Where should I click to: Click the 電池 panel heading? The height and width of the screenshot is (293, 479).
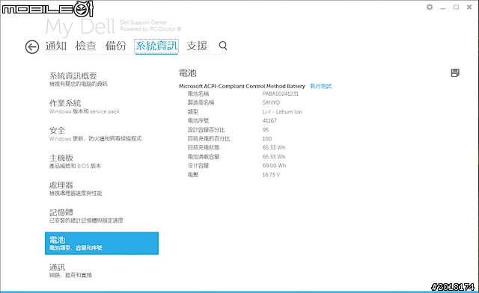(188, 73)
